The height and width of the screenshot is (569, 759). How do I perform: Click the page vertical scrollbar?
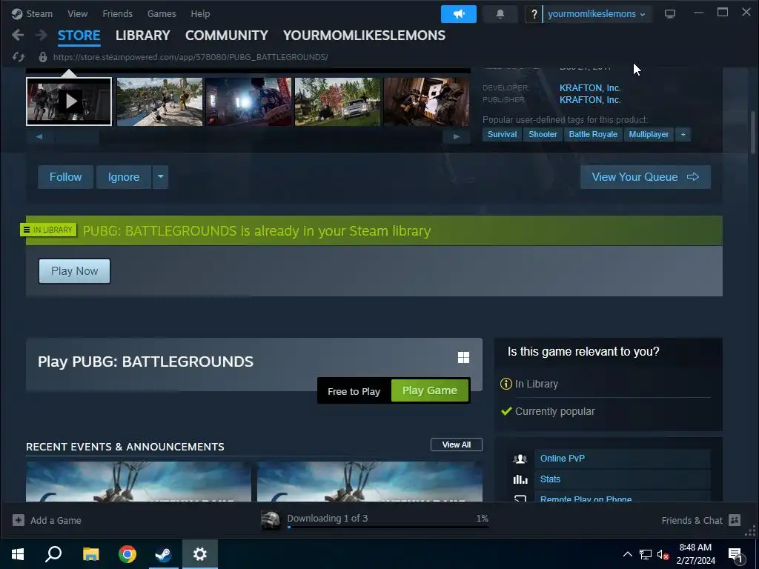tap(753, 133)
